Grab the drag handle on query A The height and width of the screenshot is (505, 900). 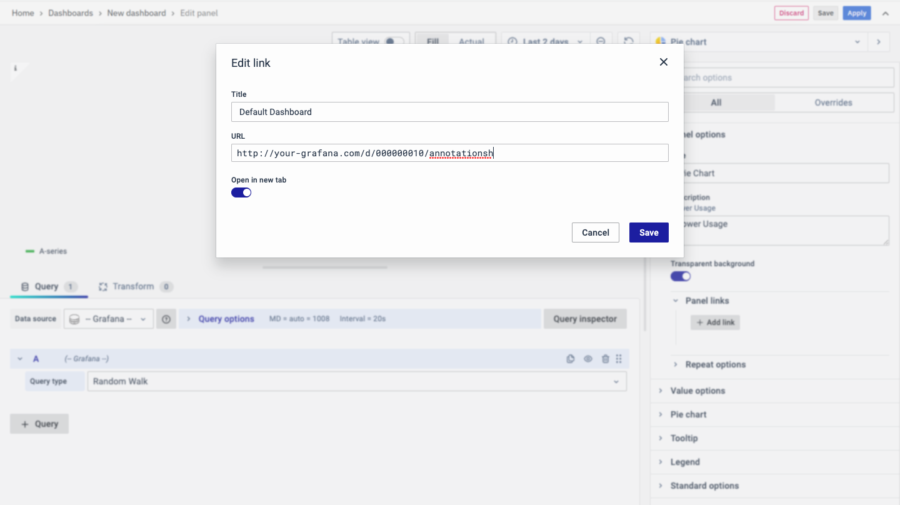(x=619, y=359)
